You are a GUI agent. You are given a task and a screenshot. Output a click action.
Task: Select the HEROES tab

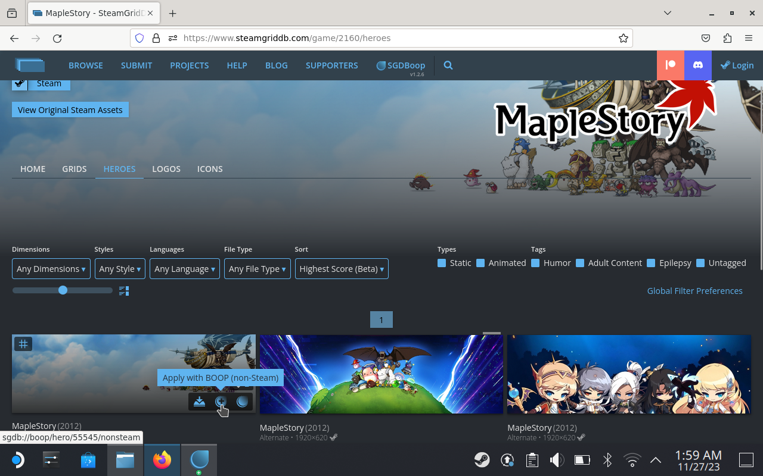point(119,169)
